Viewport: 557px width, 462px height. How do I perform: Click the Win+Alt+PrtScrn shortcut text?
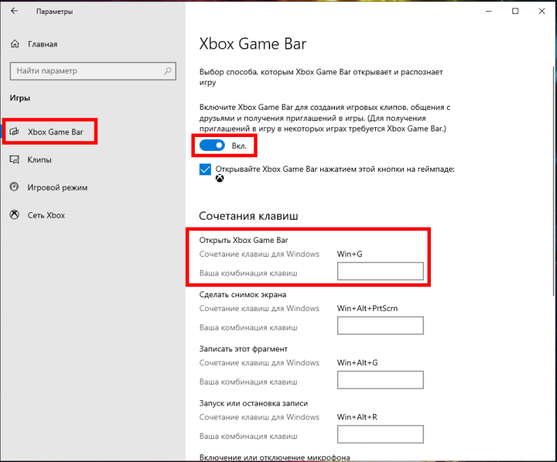[368, 308]
